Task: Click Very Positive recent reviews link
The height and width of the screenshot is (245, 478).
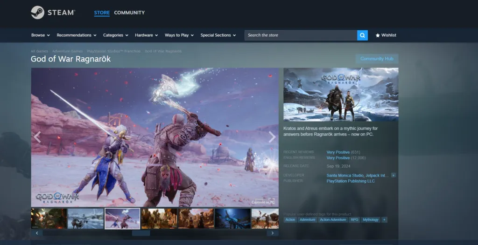Action: 338,152
